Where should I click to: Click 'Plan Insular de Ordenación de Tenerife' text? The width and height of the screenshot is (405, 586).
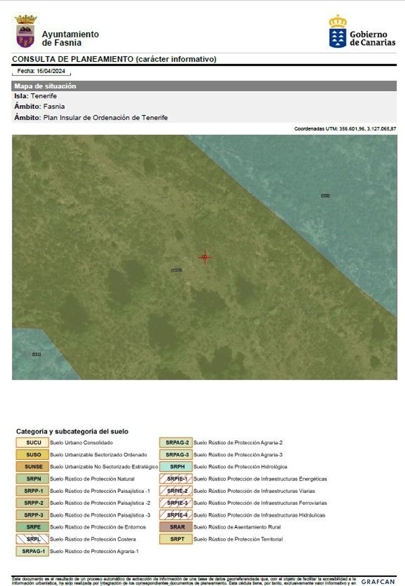point(105,118)
